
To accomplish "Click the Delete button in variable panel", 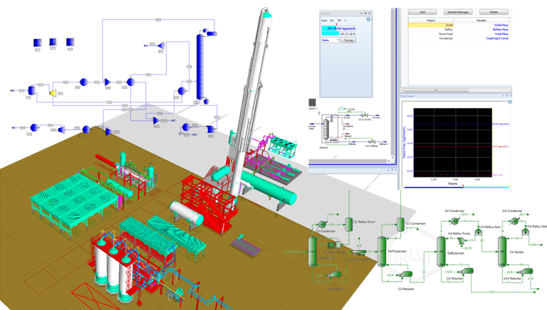I will tap(494, 12).
